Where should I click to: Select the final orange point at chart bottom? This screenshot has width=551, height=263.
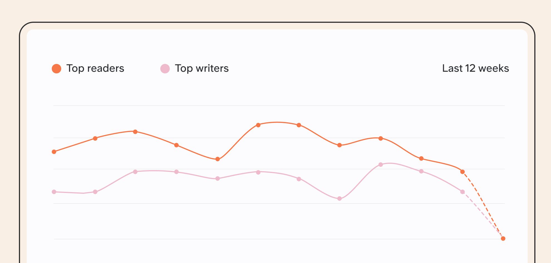(x=503, y=239)
